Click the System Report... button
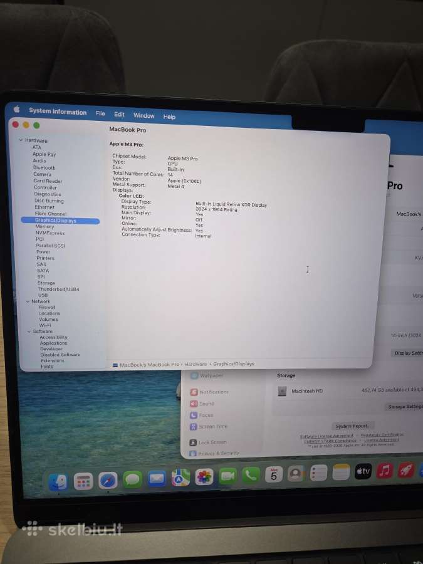This screenshot has width=423, height=564. click(353, 426)
